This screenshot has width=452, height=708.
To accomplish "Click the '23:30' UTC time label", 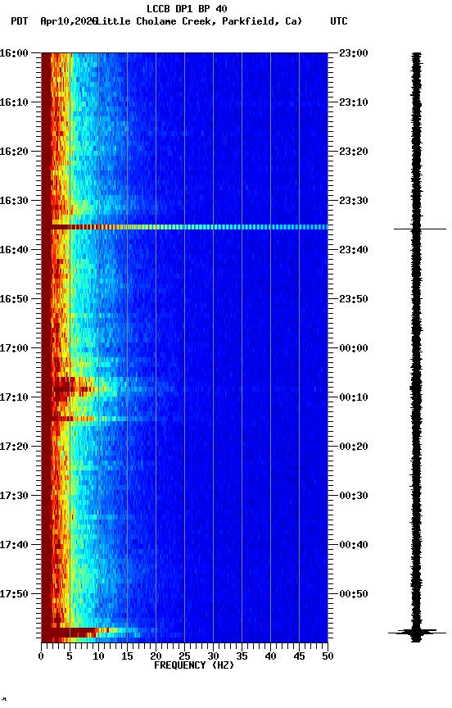I will (x=354, y=201).
